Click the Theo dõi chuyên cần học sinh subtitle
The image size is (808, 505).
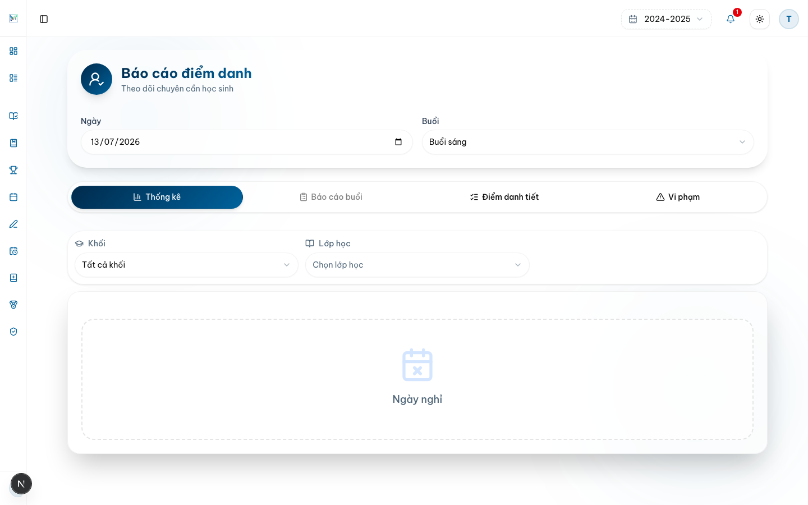[x=177, y=89]
